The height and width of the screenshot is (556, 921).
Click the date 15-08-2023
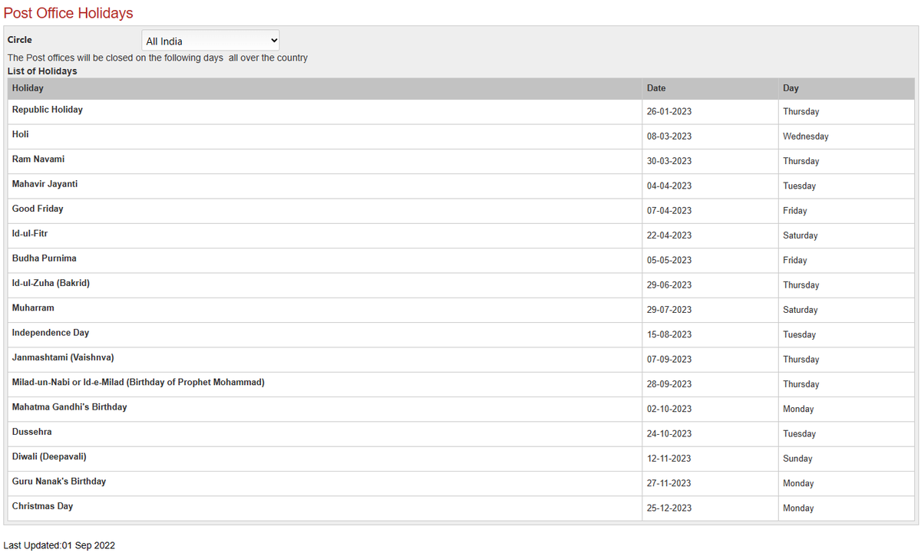[x=669, y=335]
